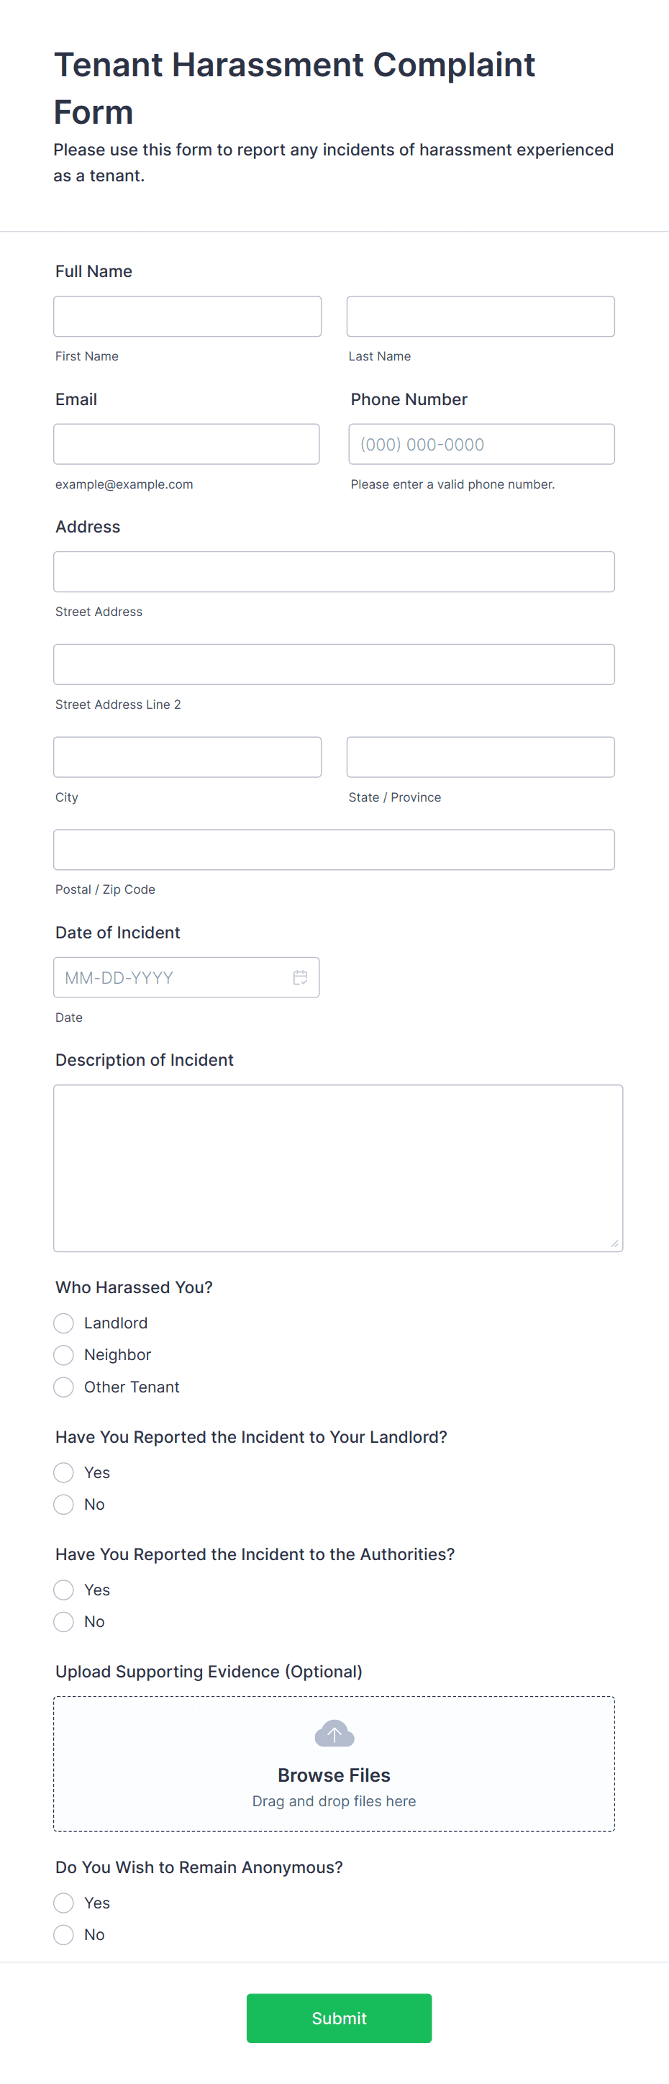Select Yes for reporting to landlord
669x2084 pixels.
[x=63, y=1472]
